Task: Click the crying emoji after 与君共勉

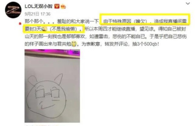Action: click(x=74, y=44)
